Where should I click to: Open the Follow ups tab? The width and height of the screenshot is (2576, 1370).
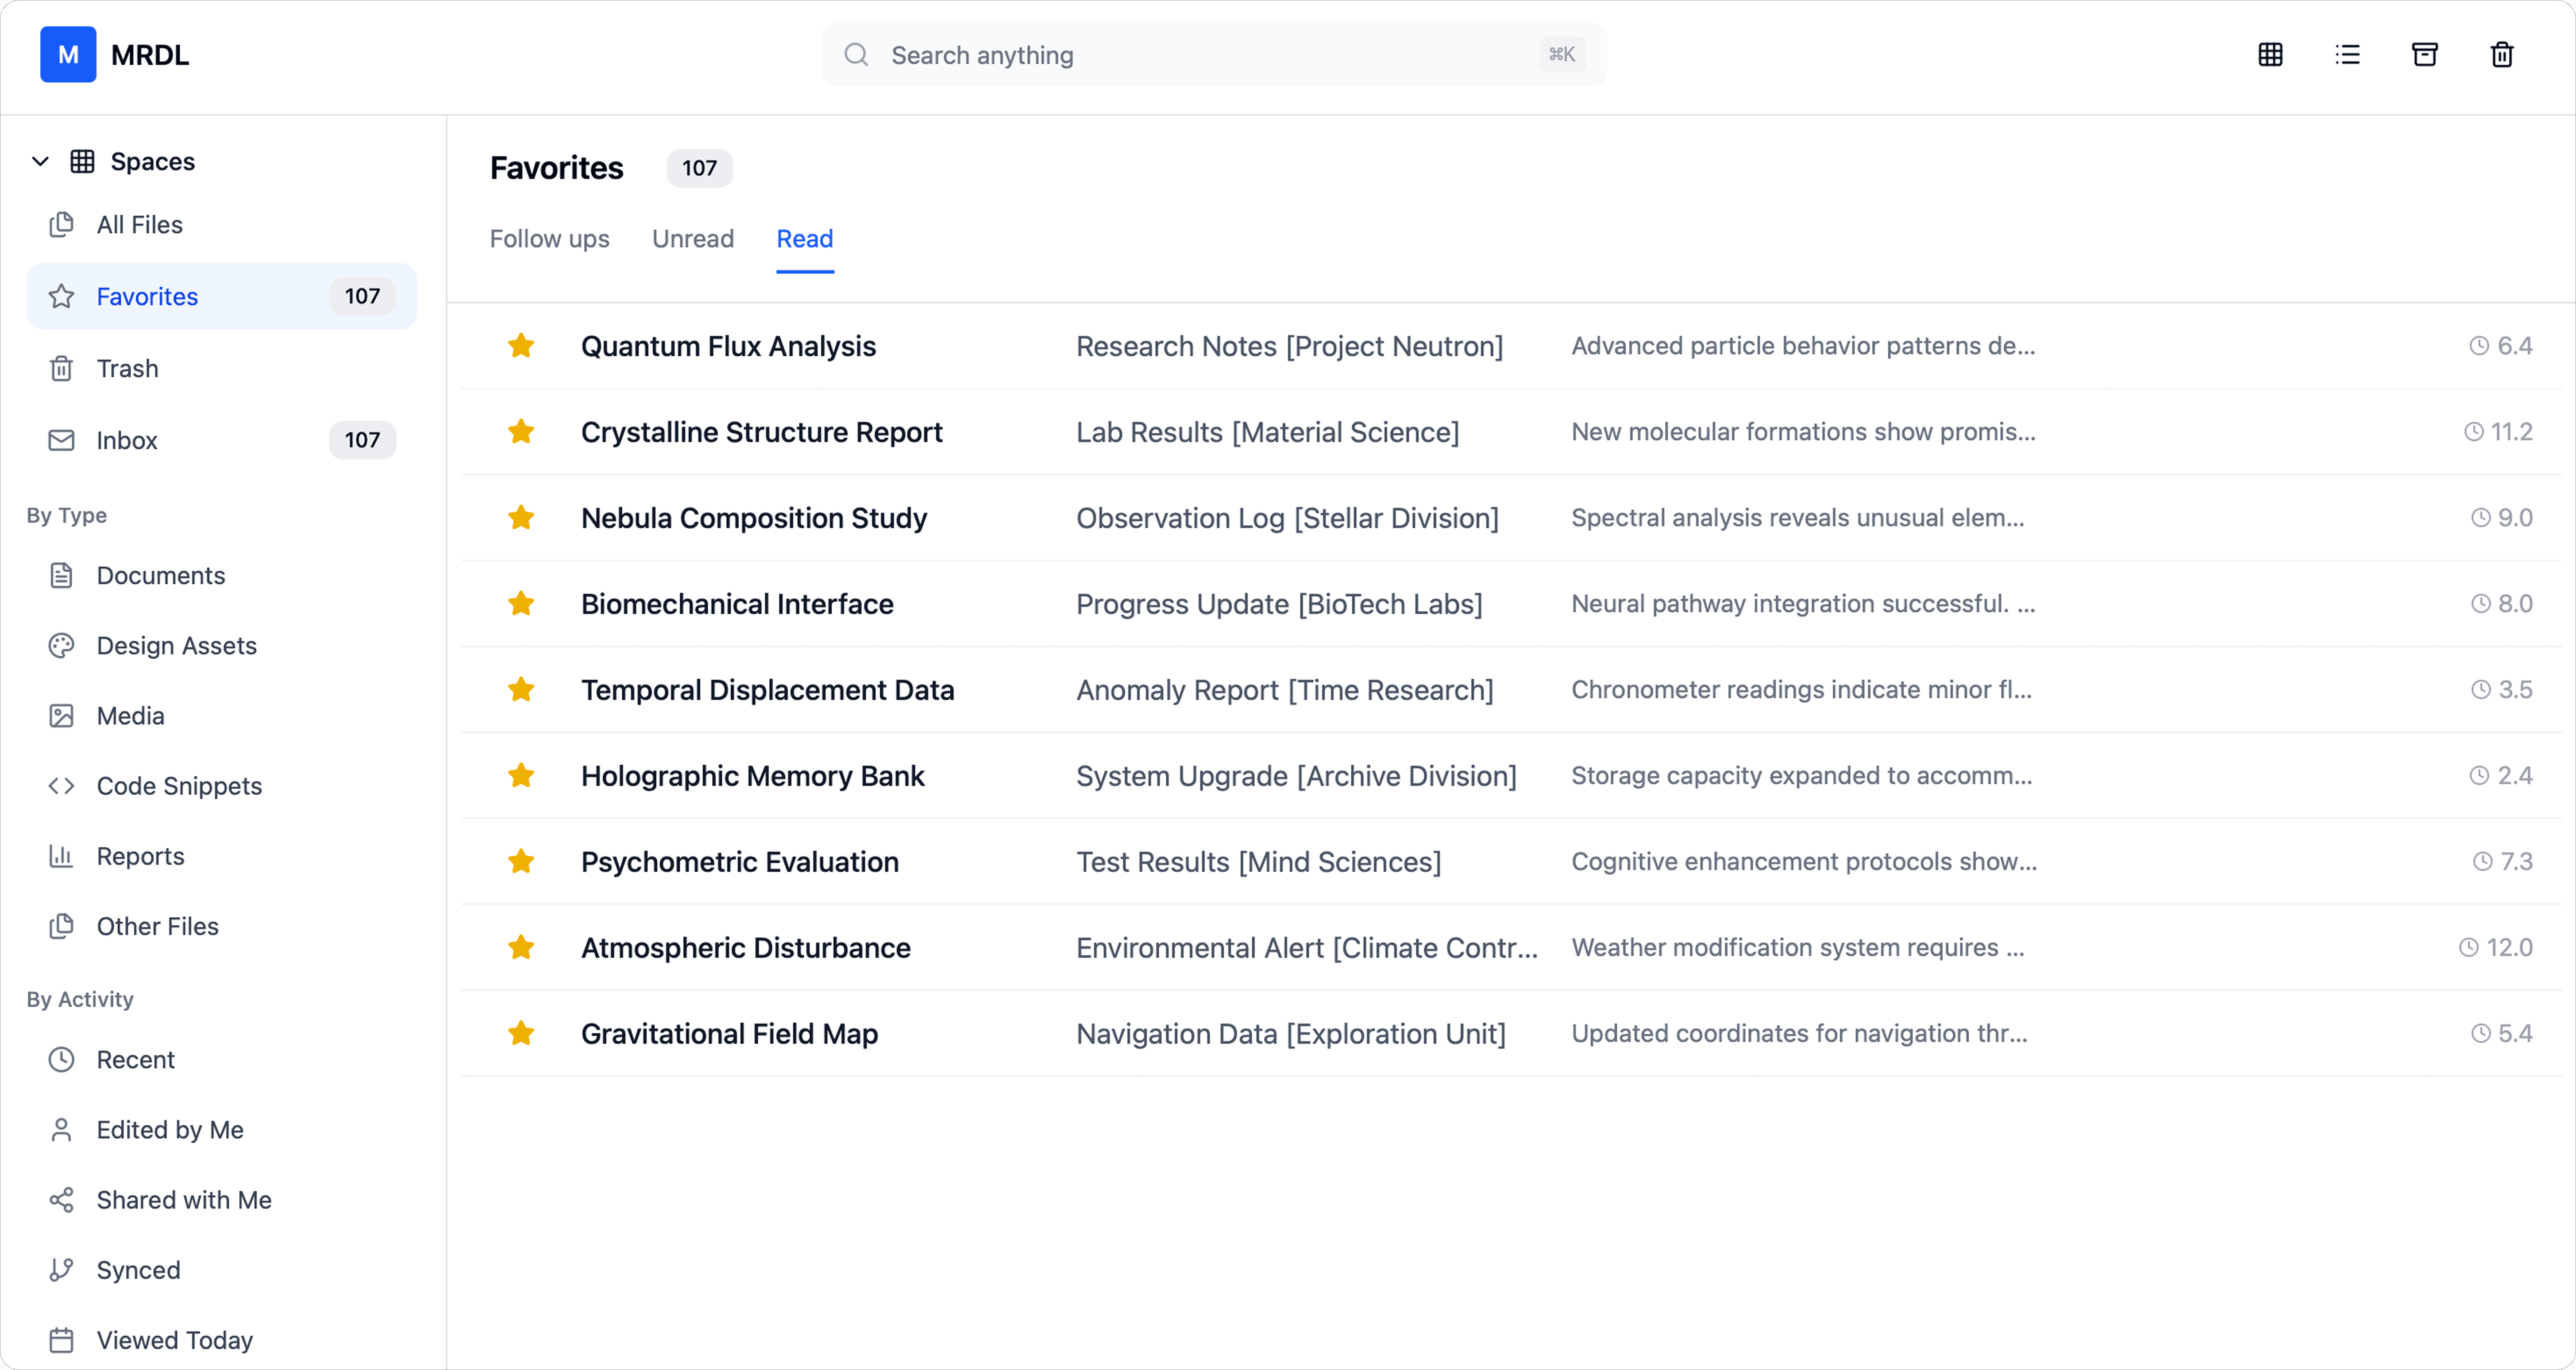pyautogui.click(x=549, y=239)
